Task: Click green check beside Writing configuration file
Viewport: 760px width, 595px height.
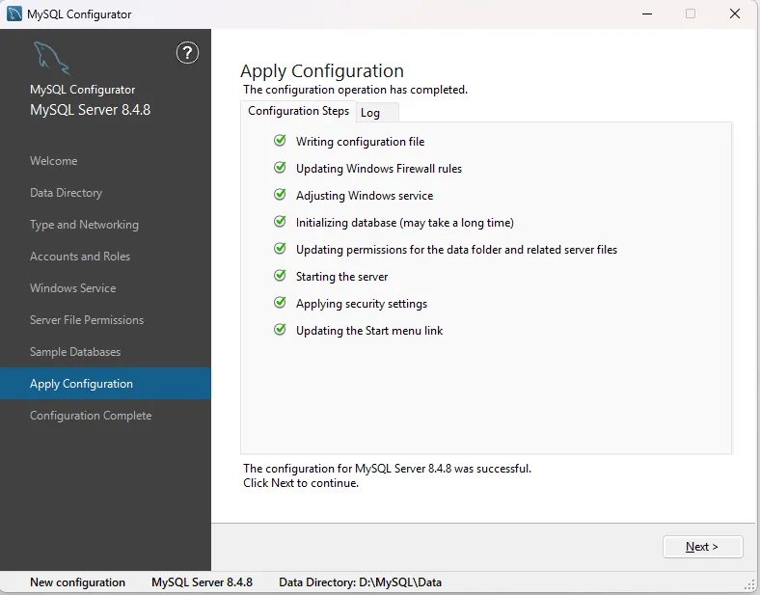Action: (280, 141)
